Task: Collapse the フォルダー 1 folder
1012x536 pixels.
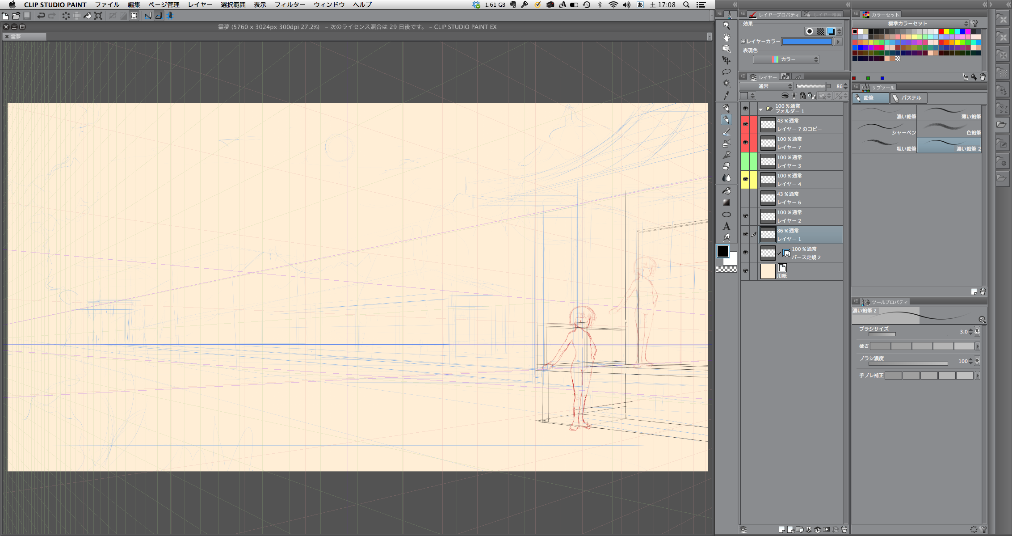Action: click(761, 109)
